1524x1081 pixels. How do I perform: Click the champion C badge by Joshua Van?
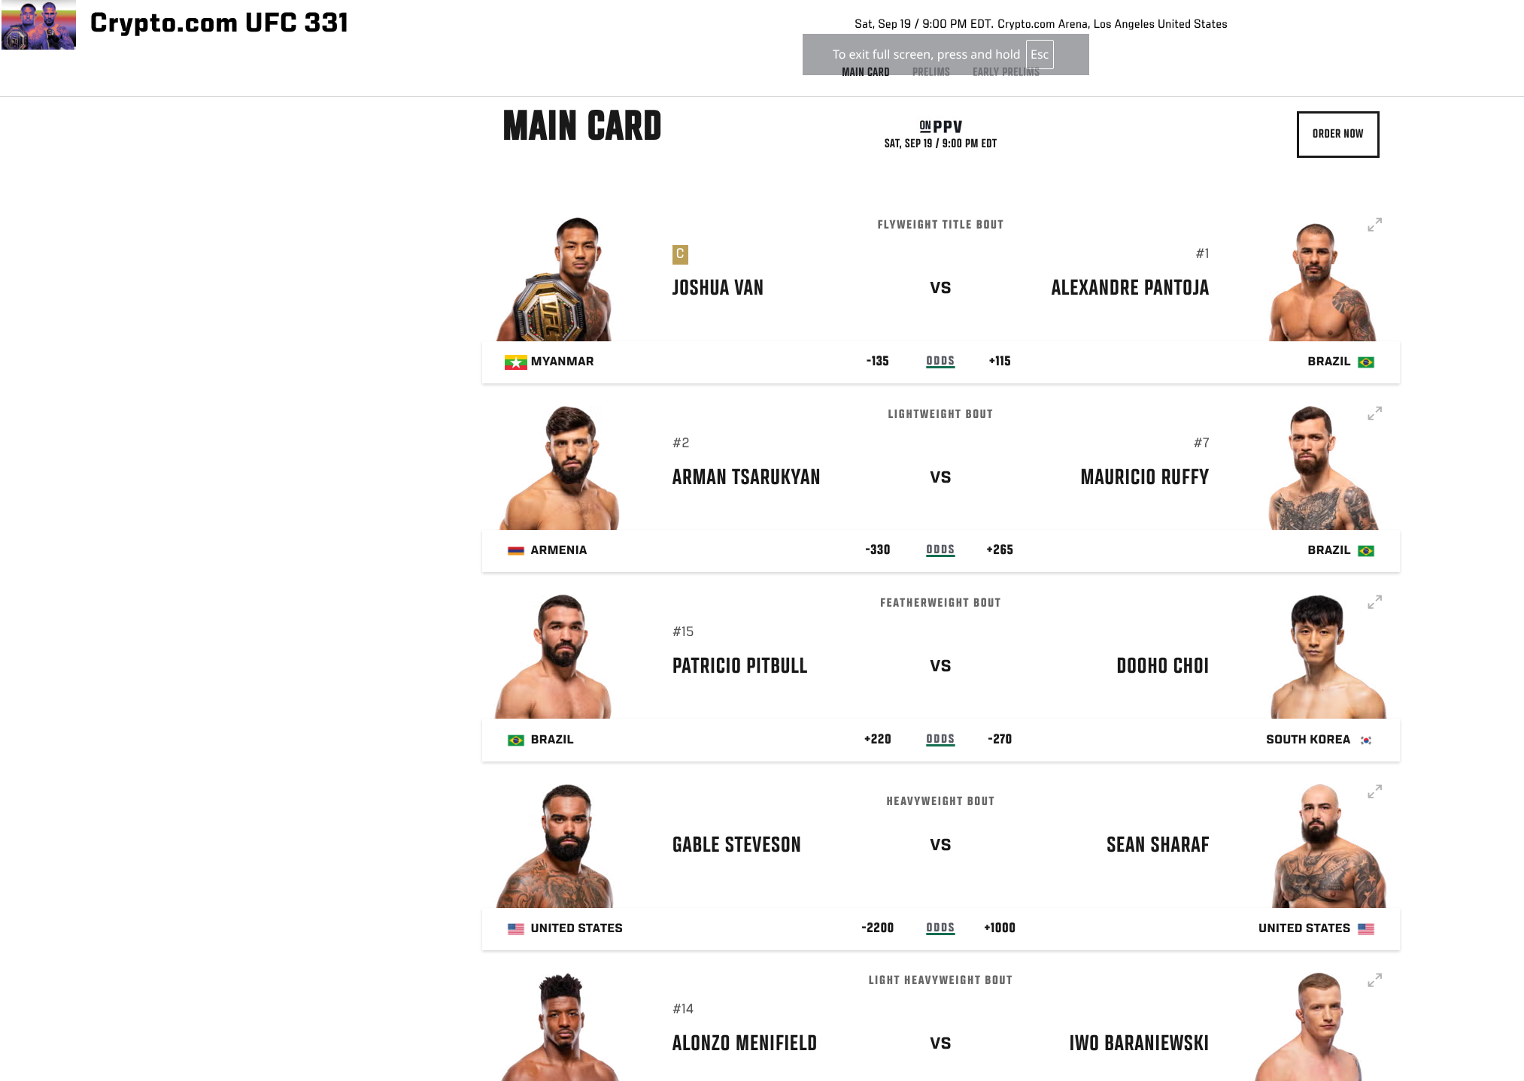click(x=680, y=254)
